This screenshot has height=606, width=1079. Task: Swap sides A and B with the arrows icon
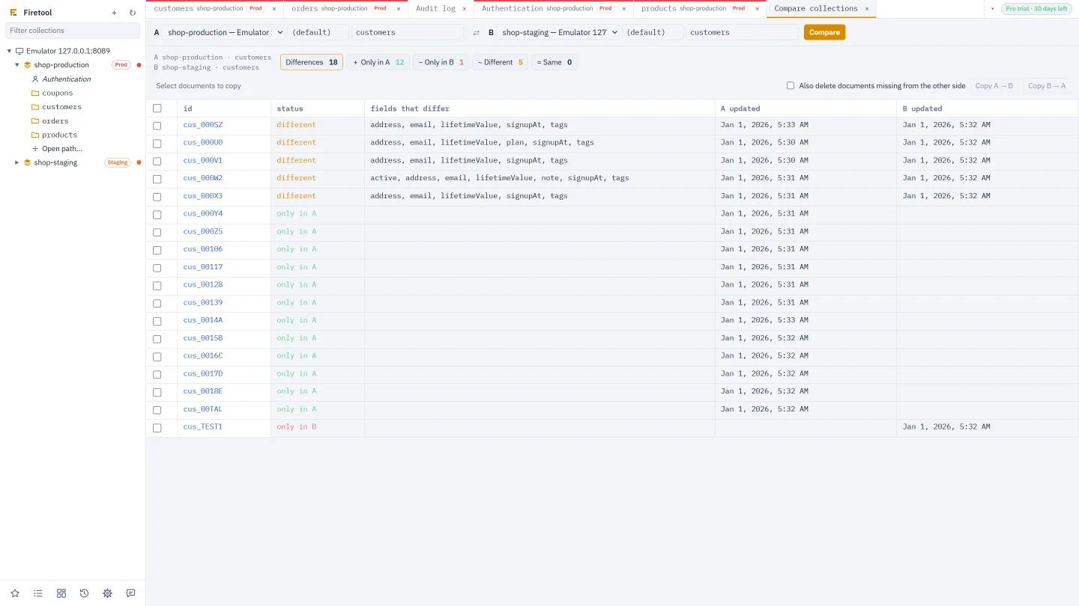[476, 33]
